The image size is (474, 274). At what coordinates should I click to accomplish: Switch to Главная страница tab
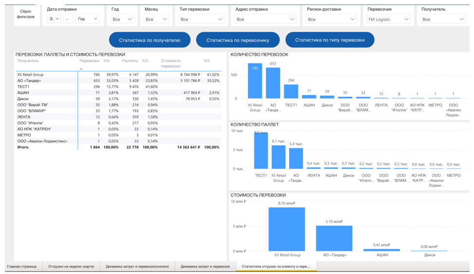pos(22,266)
